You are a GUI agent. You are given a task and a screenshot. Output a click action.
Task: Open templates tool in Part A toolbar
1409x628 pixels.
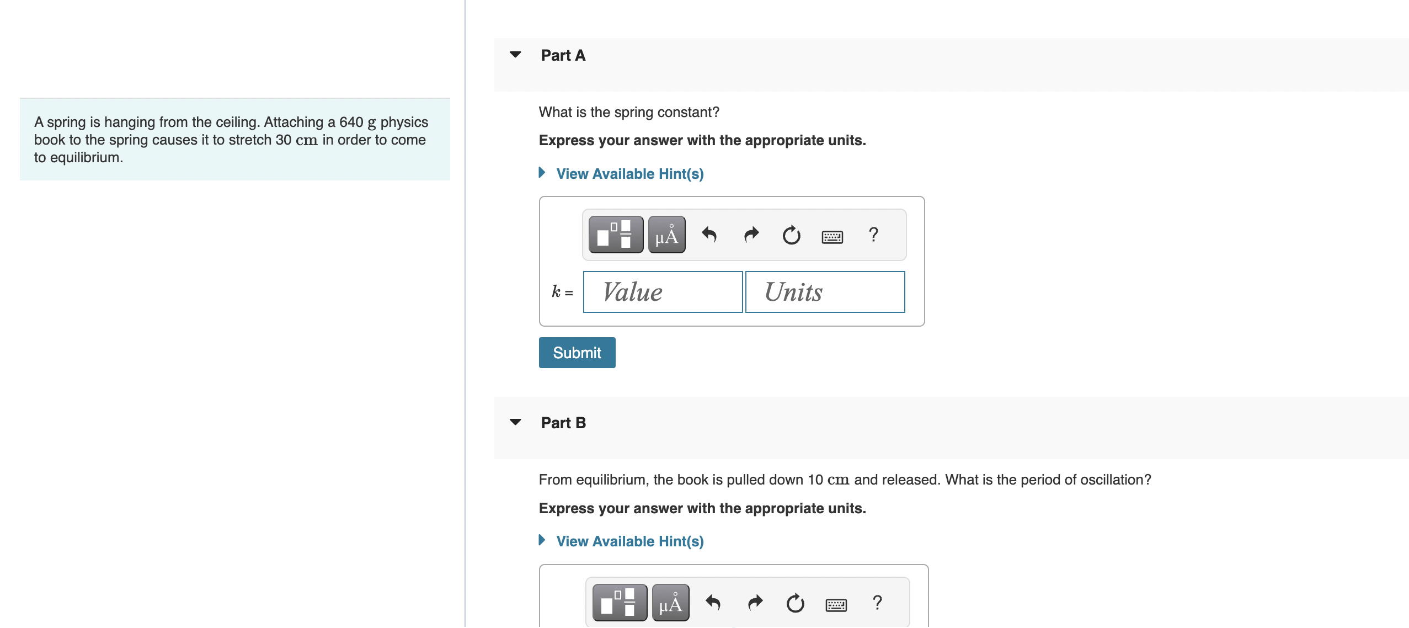[x=616, y=235]
